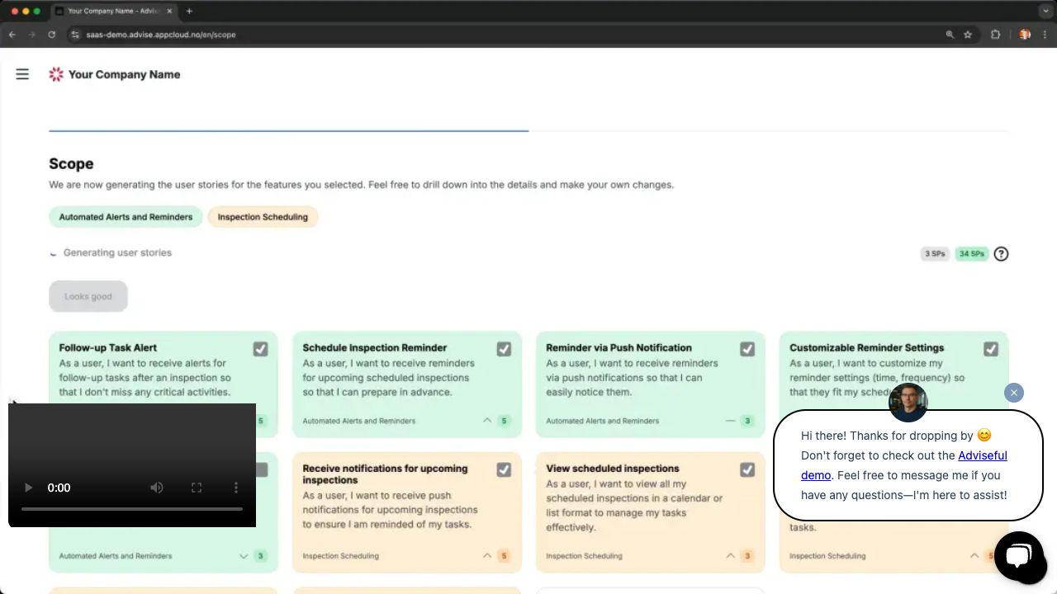Image resolution: width=1057 pixels, height=594 pixels.
Task: Select the Inspection Scheduling tag
Action: coord(263,217)
